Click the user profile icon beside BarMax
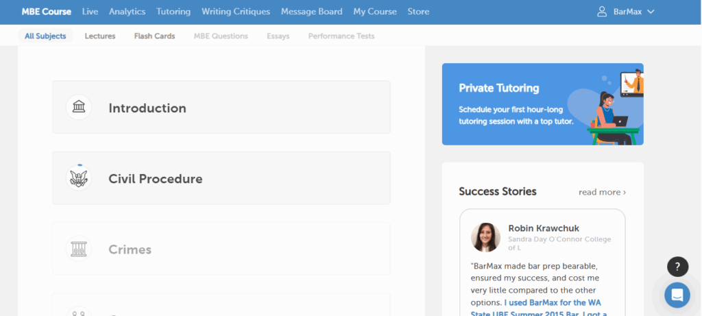This screenshot has width=702, height=316. (602, 12)
